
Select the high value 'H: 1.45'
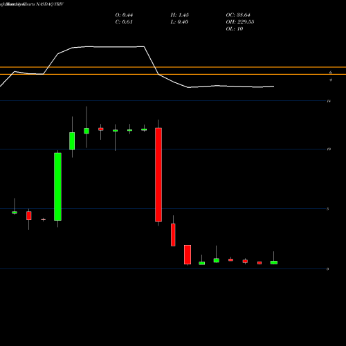pos(179,15)
